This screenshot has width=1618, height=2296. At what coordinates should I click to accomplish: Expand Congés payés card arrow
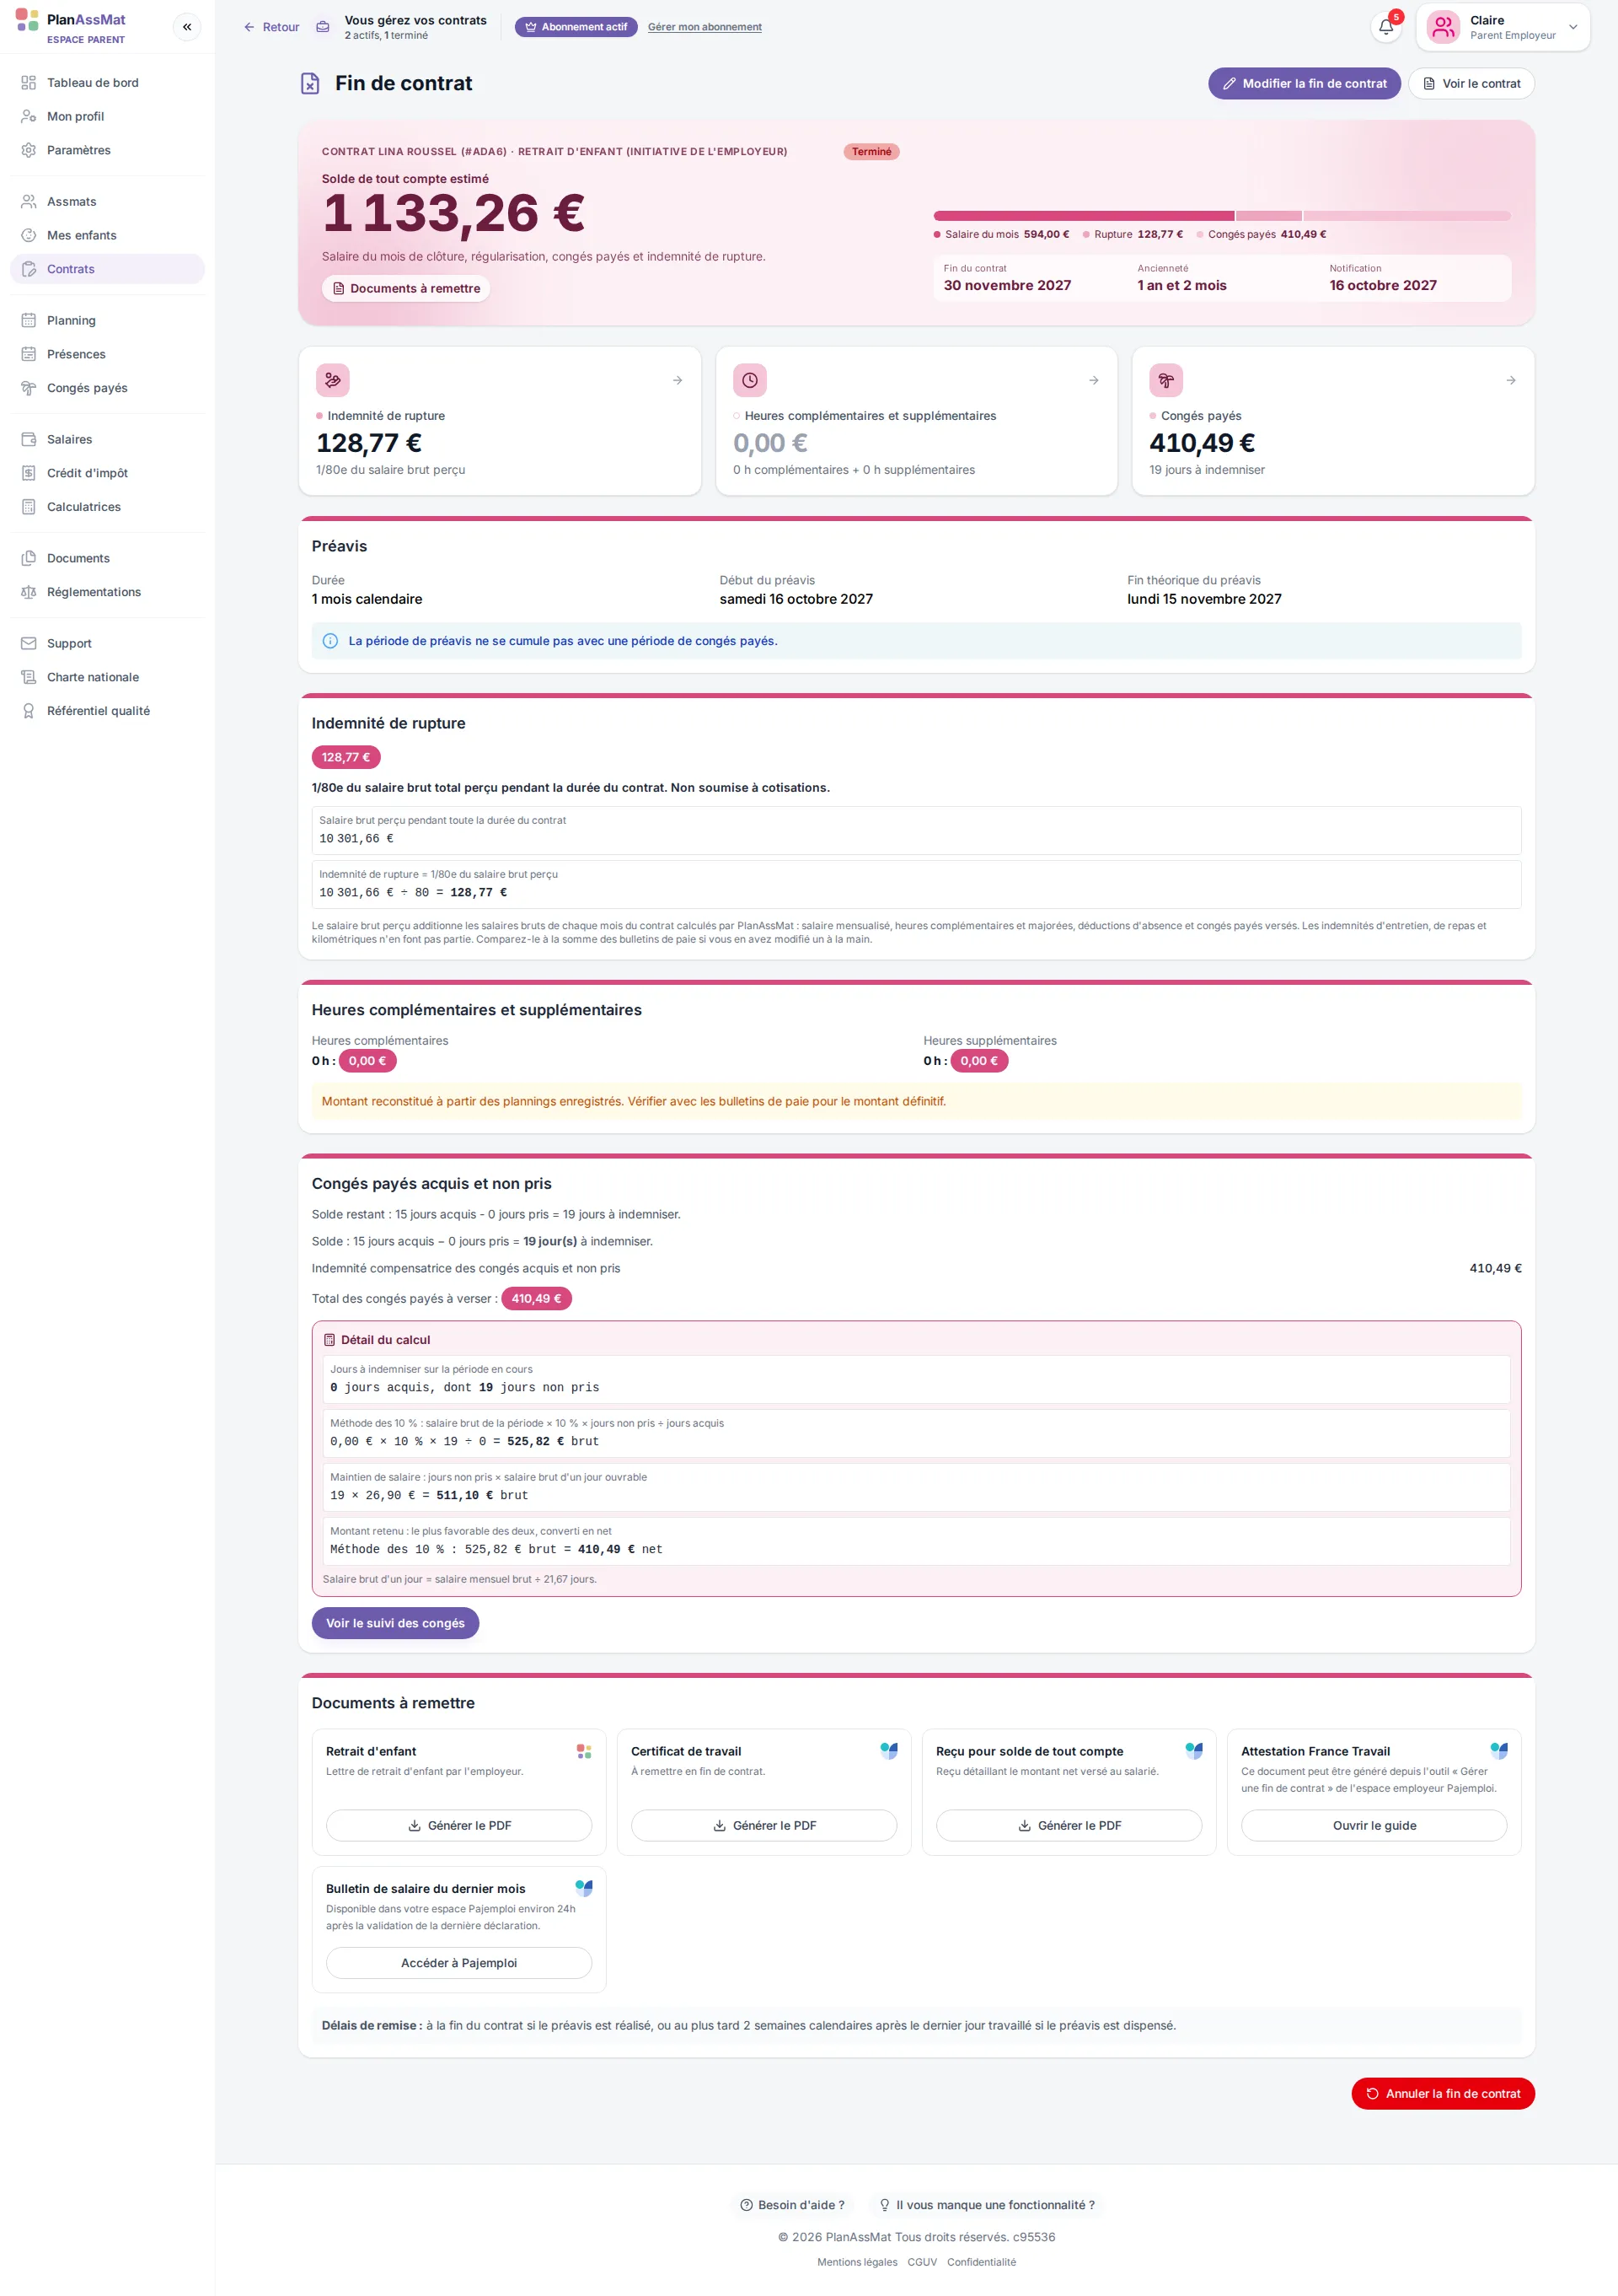point(1511,380)
